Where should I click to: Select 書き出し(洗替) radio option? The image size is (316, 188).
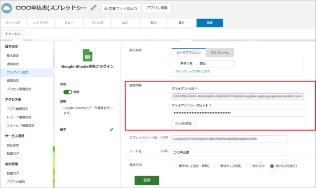pos(216,166)
